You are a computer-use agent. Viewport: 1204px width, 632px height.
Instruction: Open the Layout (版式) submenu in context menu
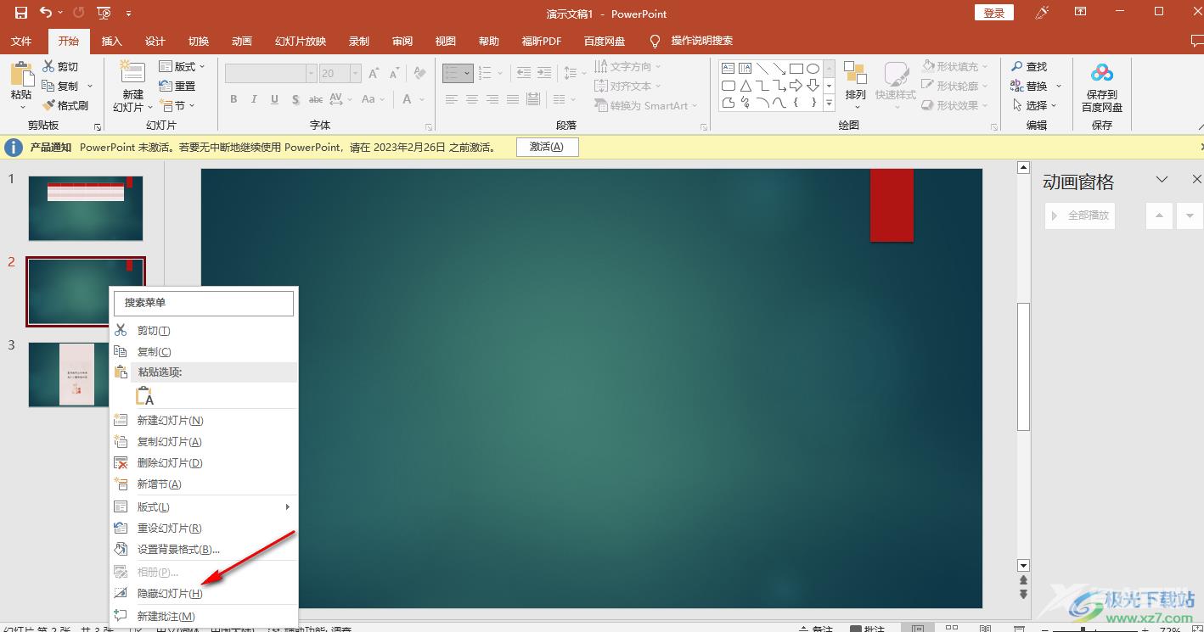pos(204,506)
